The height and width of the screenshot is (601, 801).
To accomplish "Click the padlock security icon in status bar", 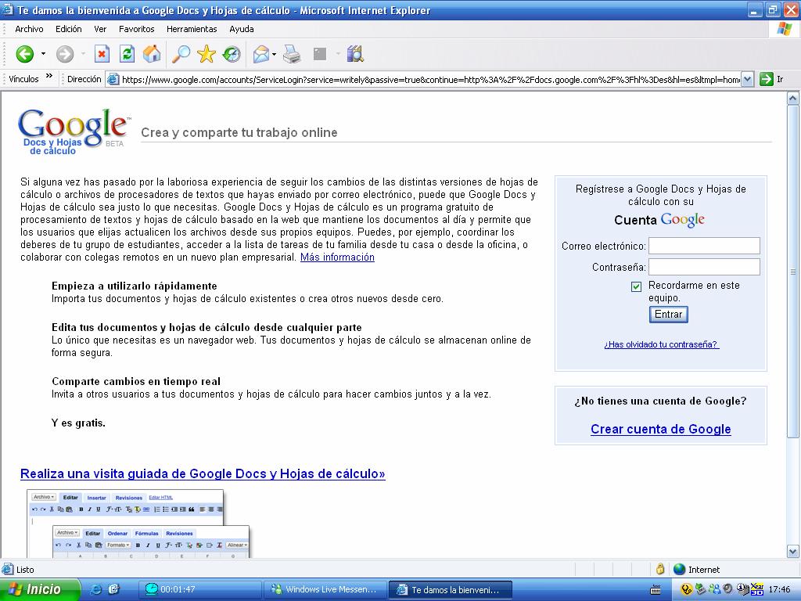I will (x=660, y=569).
